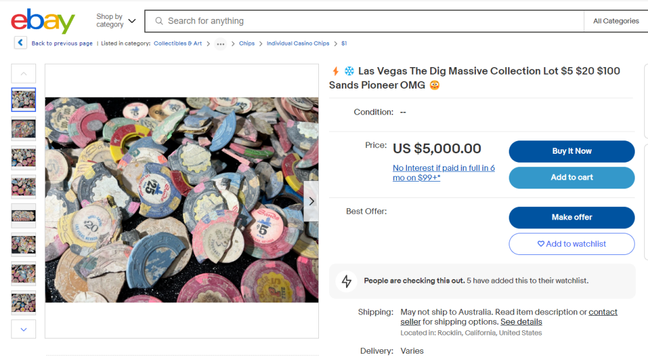Expand the breadcrumb ellipsis button

click(x=220, y=44)
